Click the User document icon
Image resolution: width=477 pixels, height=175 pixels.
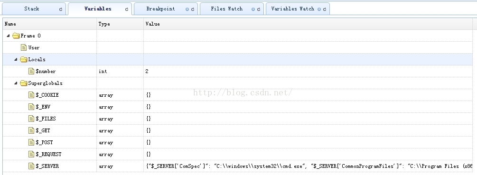click(x=24, y=47)
